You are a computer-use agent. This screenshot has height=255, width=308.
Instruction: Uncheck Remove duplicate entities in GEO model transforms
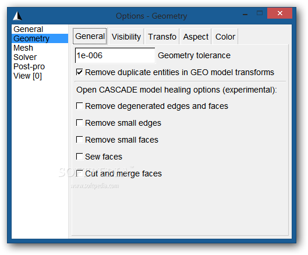pyautogui.click(x=80, y=72)
